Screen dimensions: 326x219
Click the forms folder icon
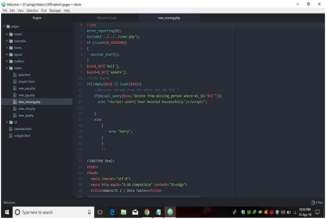click(x=11, y=48)
